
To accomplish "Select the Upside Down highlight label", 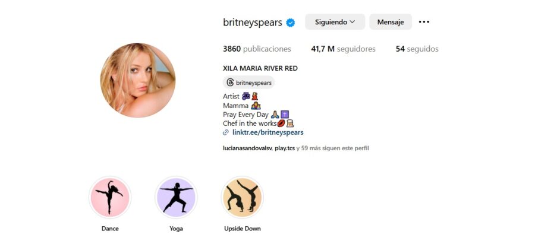I will click(243, 229).
